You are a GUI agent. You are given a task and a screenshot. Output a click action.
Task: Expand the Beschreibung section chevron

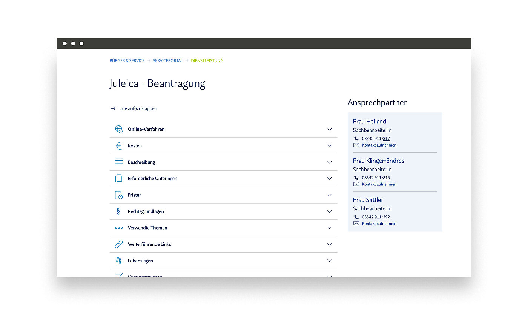(x=330, y=162)
